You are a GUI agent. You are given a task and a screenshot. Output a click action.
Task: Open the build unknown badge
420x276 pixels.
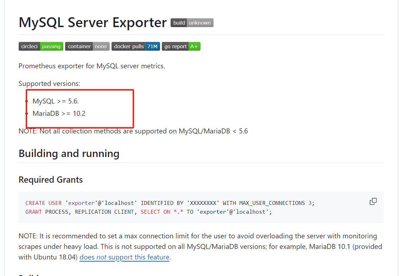point(192,23)
